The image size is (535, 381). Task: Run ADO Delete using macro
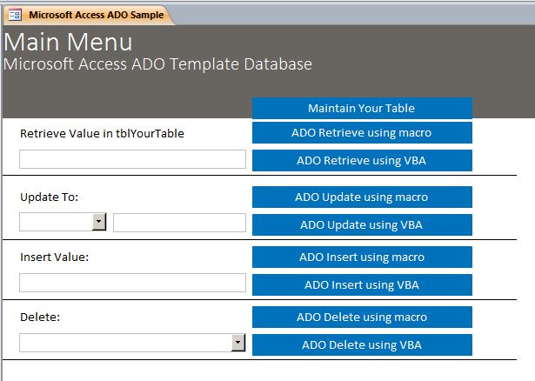pos(362,317)
